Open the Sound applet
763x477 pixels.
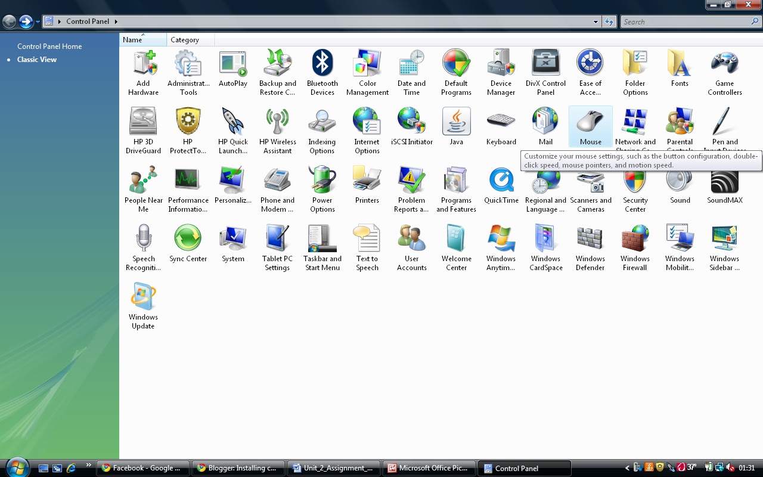(680, 183)
